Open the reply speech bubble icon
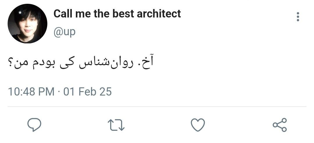This screenshot has height=143, width=314. pos(34,125)
